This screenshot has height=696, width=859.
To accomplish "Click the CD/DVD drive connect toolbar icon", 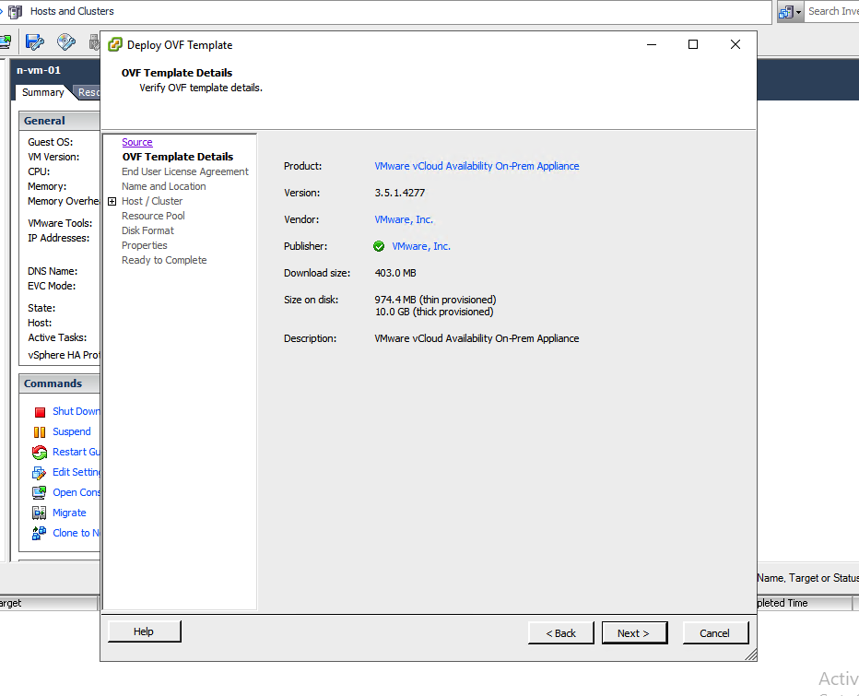I will [65, 41].
